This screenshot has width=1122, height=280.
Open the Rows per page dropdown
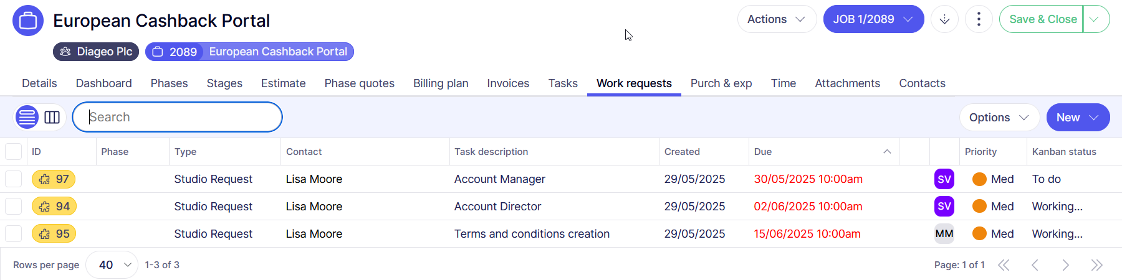[x=112, y=265]
